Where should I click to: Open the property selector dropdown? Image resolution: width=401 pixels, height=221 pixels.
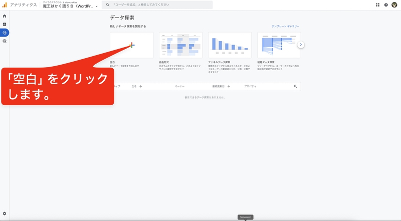pyautogui.click(x=70, y=5)
